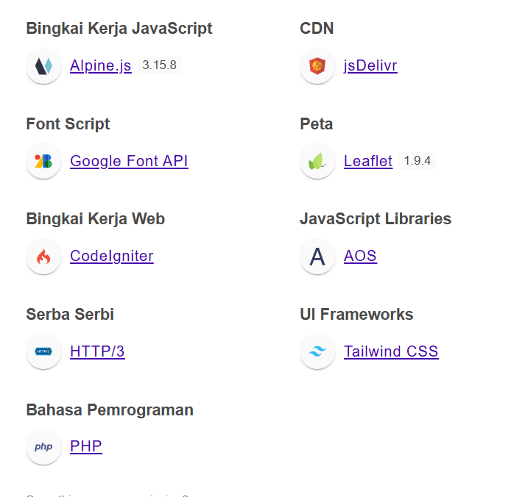
Task: Click the HTTP/3 badge icon
Action: click(43, 351)
